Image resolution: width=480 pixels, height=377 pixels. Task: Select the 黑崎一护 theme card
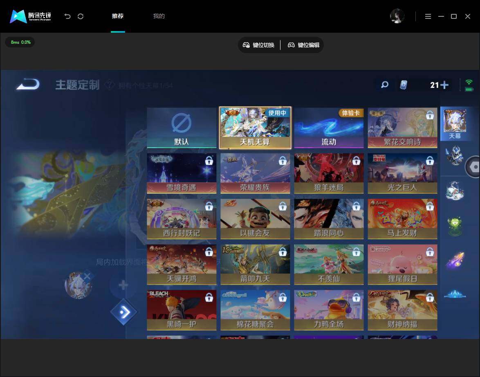click(182, 310)
